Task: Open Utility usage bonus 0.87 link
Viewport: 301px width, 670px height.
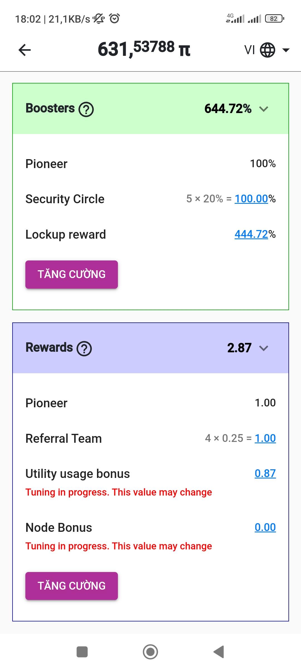Action: pyautogui.click(x=265, y=473)
